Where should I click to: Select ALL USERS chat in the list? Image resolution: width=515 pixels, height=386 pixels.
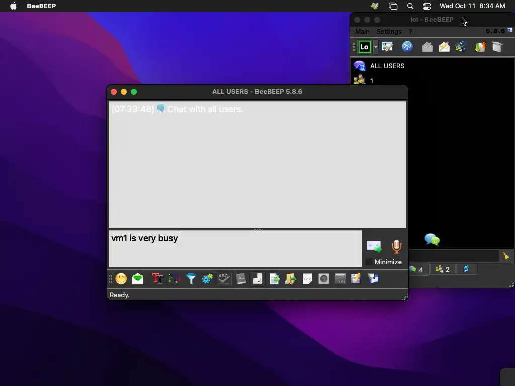coord(433,66)
